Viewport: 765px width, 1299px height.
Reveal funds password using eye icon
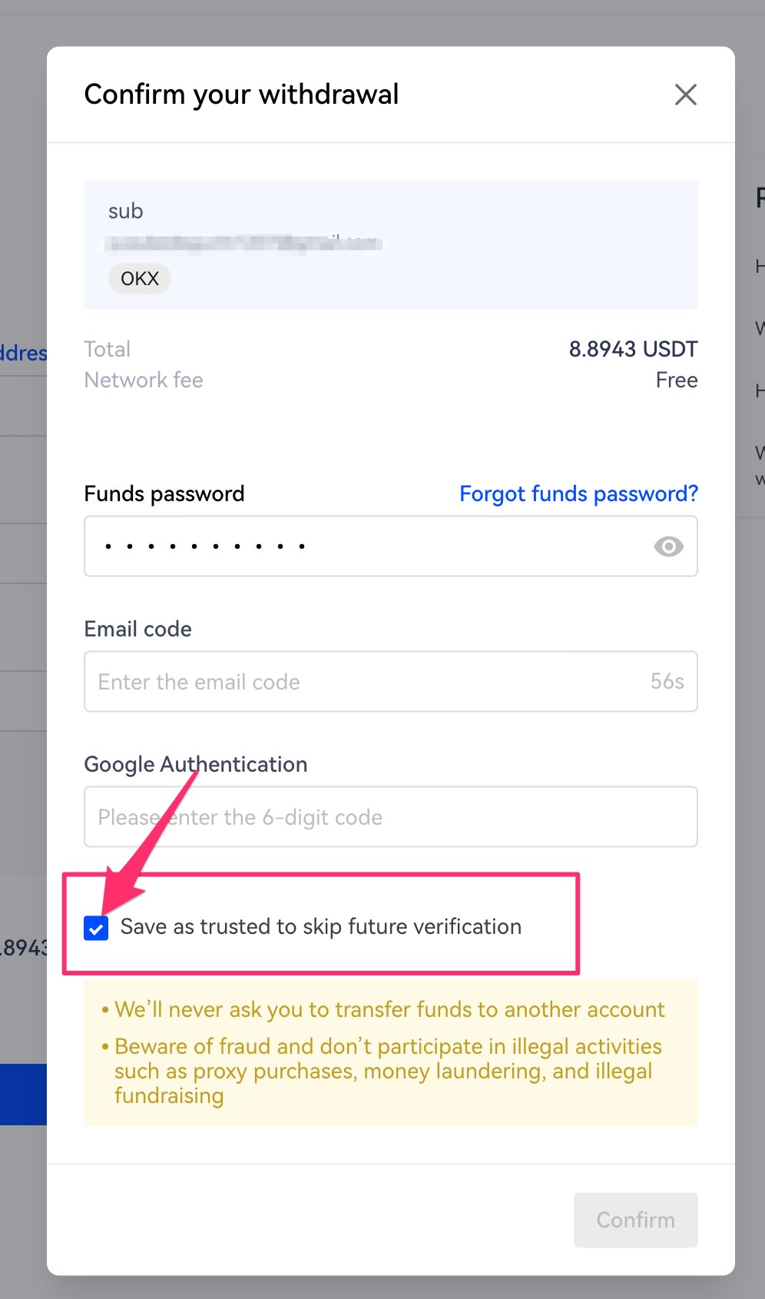668,547
